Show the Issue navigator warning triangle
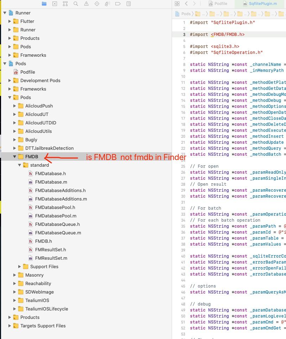Viewport: 286px width, 339px height. (x=87, y=4)
